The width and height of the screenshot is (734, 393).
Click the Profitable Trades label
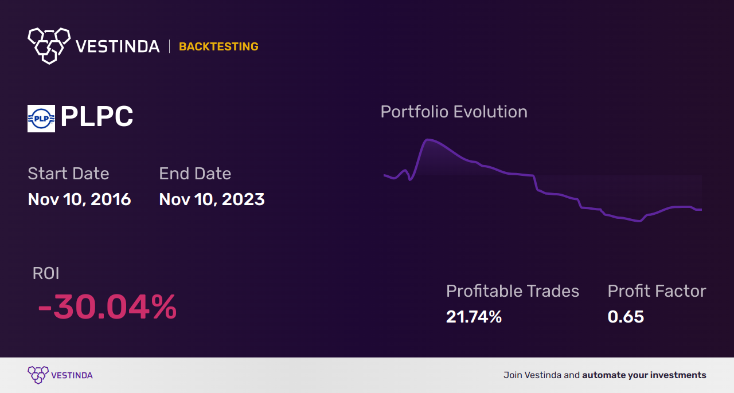pos(512,291)
